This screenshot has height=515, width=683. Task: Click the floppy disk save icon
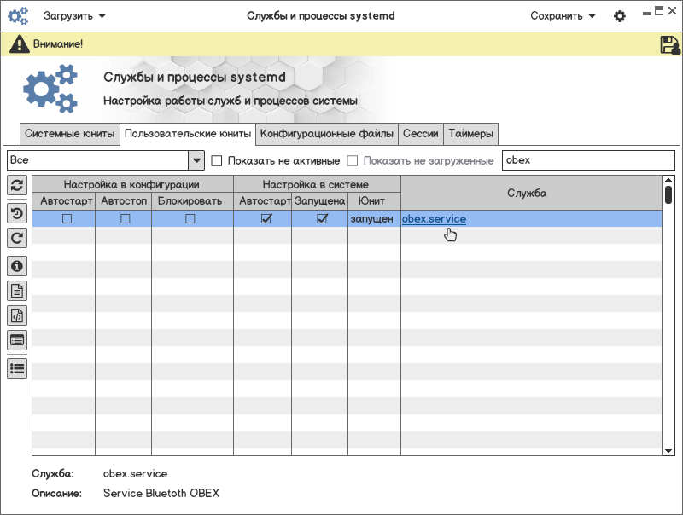[670, 45]
